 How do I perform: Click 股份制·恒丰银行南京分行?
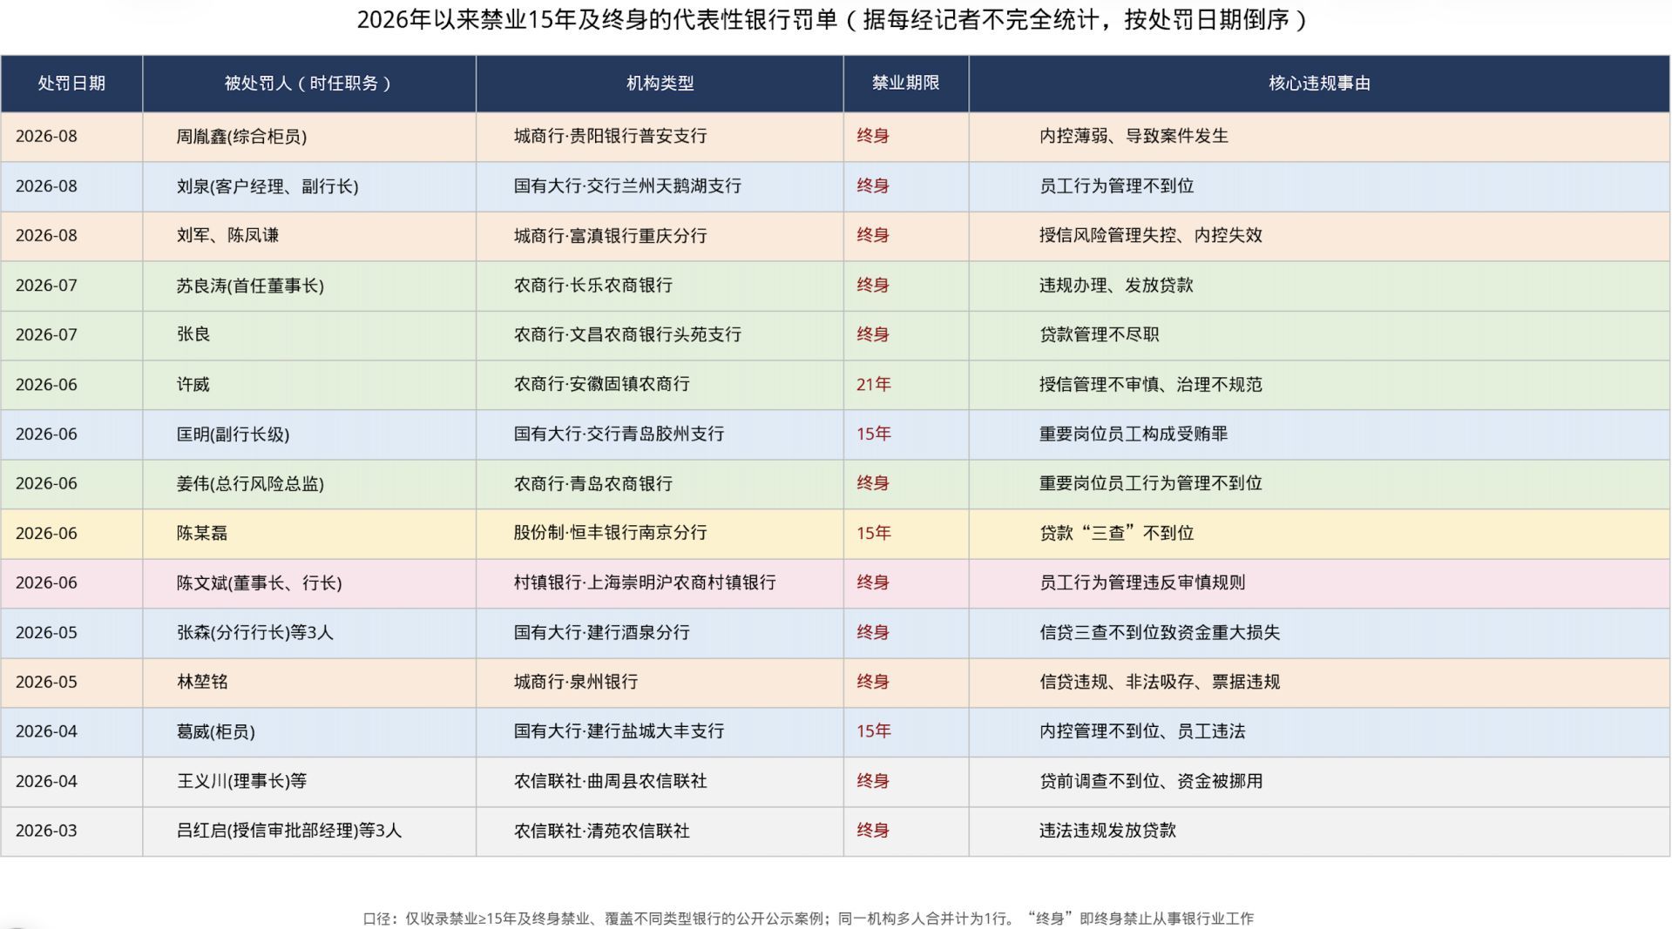pos(610,533)
